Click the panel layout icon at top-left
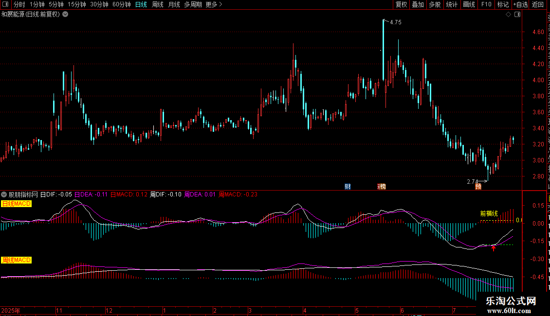 pyautogui.click(x=5, y=4)
